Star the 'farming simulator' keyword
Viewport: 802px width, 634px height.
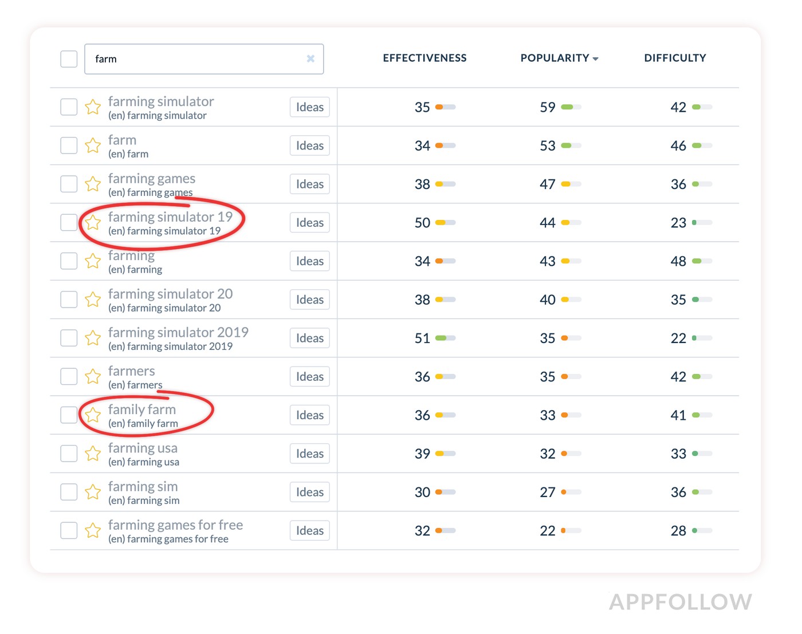(x=93, y=107)
